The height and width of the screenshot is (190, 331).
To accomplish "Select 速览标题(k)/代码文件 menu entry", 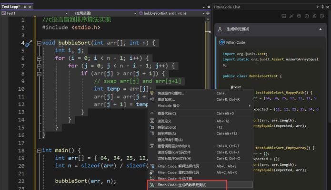I will [201, 152].
